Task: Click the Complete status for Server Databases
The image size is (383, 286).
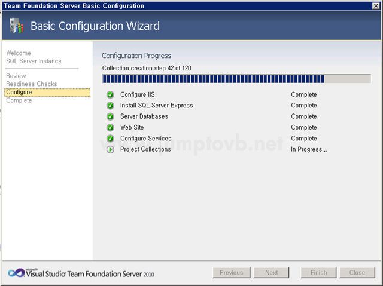Action: [304, 116]
